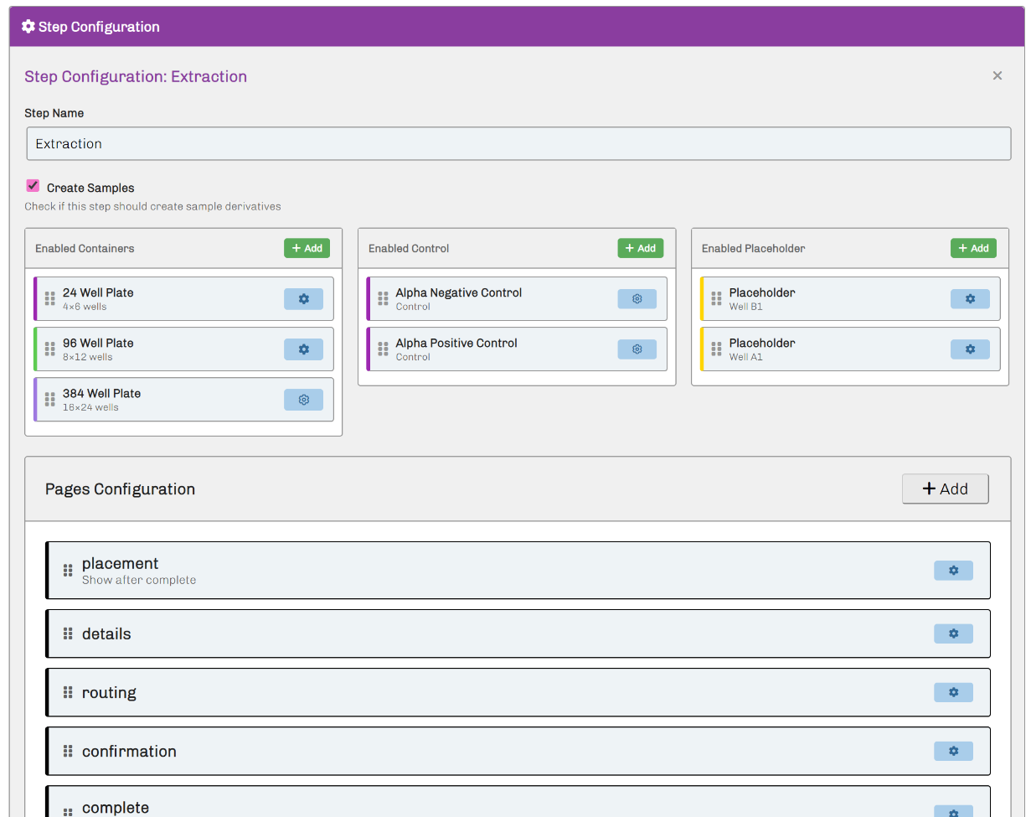Uncheck the Create Samples checkbox
This screenshot has width=1031, height=817.
click(34, 186)
